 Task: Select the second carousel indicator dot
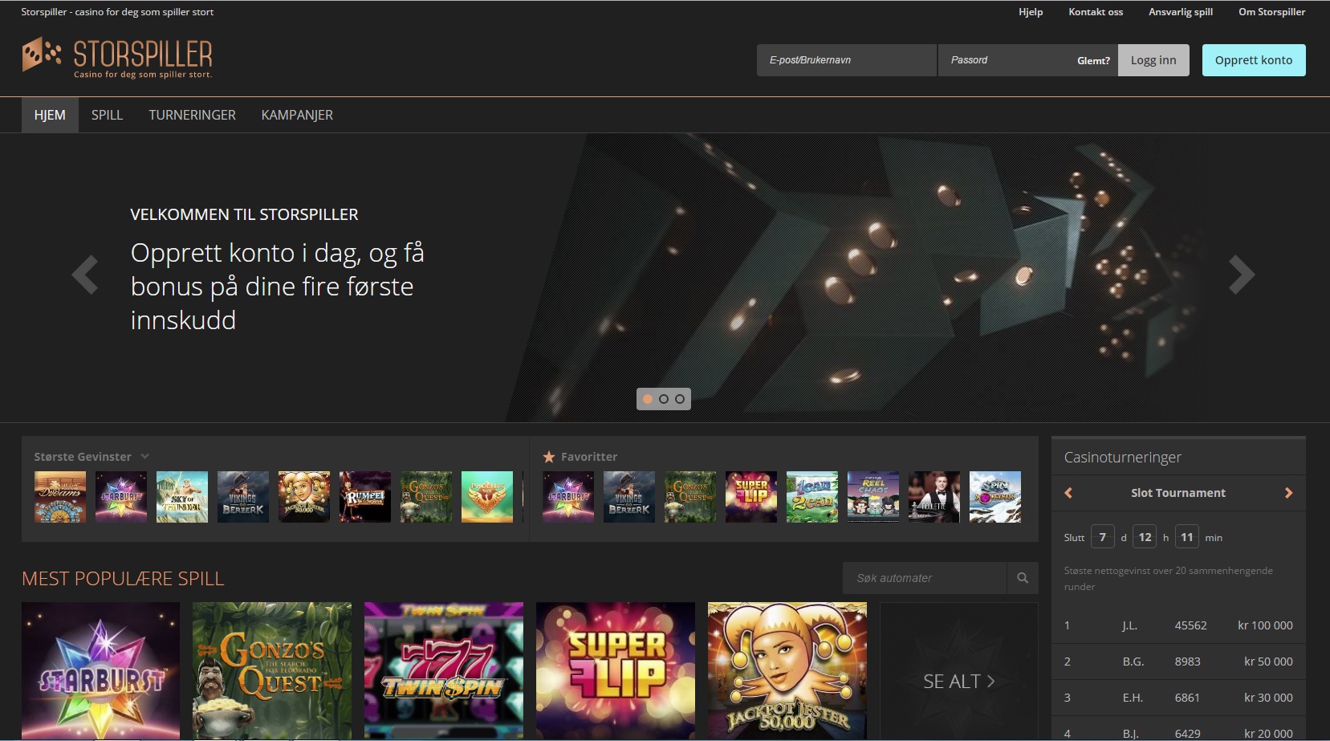(664, 399)
